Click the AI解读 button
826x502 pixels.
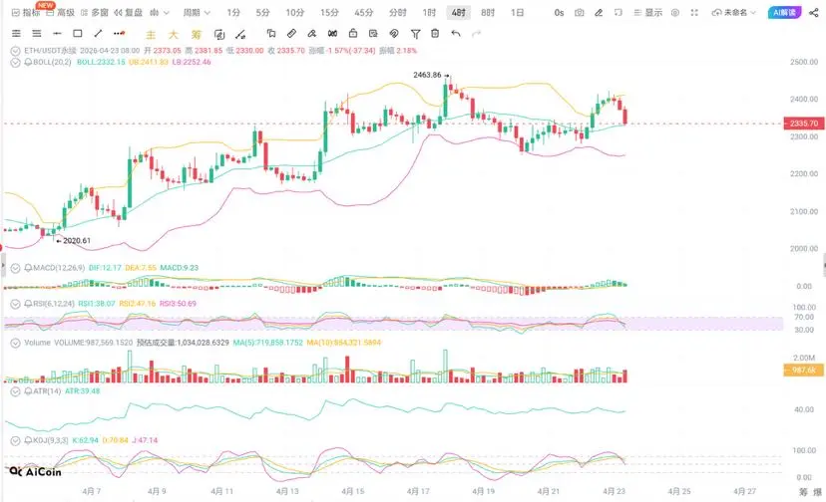[784, 12]
